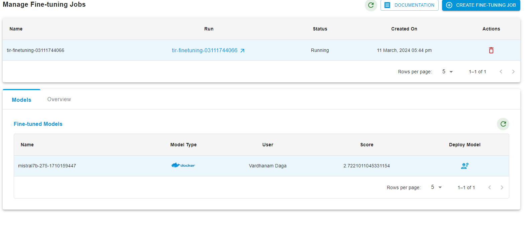This screenshot has height=231, width=529.
Task: Click jobs table '1–1 of 1' pagination text
Action: pos(478,72)
